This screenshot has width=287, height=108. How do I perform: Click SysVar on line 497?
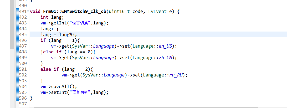pos(80,46)
